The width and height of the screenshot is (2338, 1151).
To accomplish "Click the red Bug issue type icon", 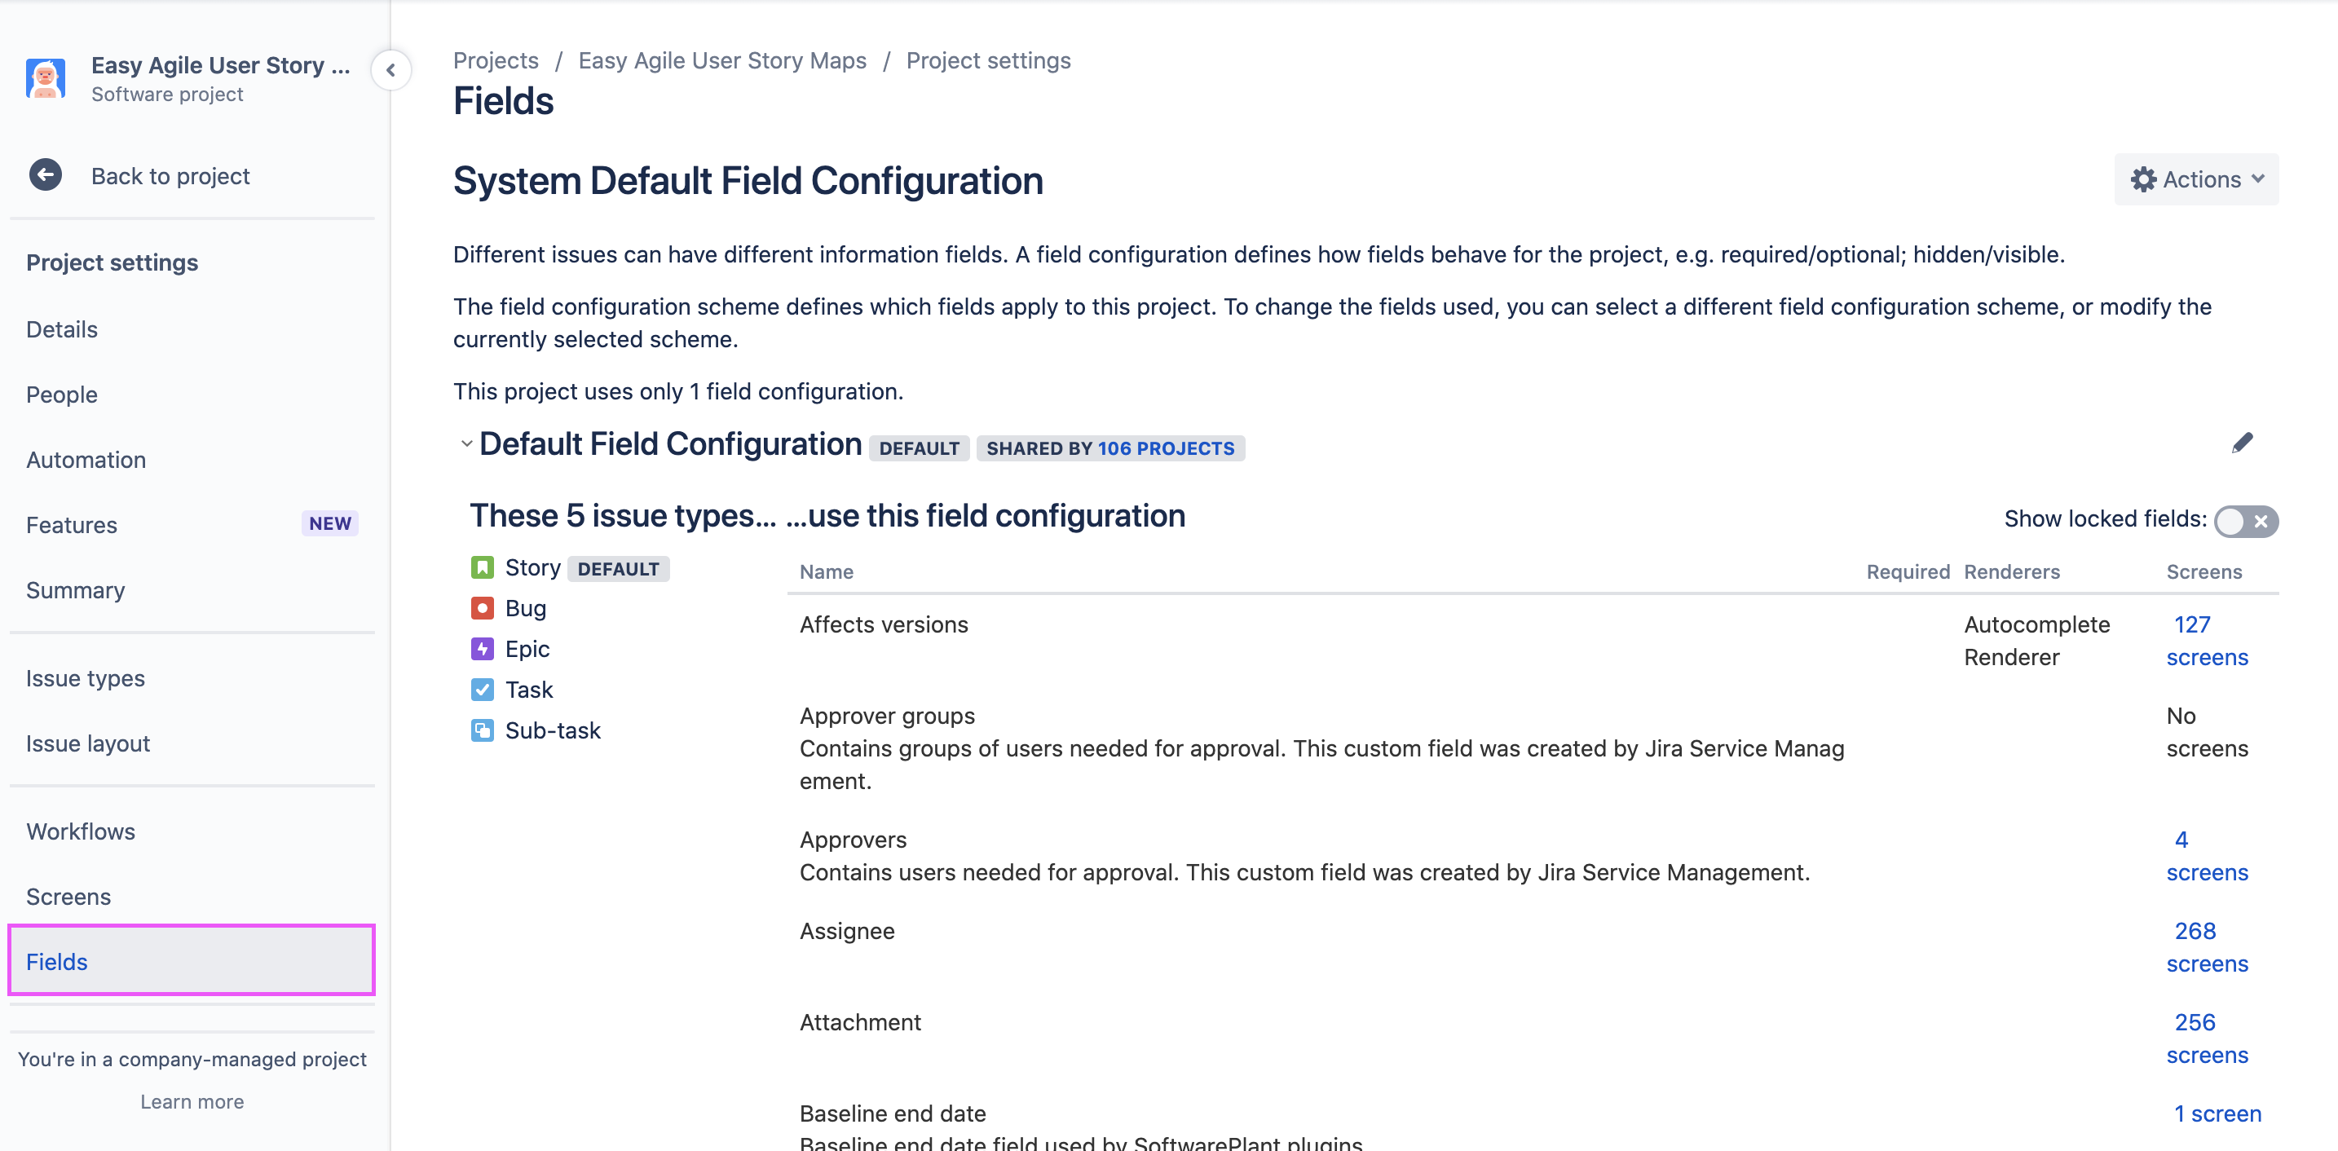I will click(x=482, y=608).
